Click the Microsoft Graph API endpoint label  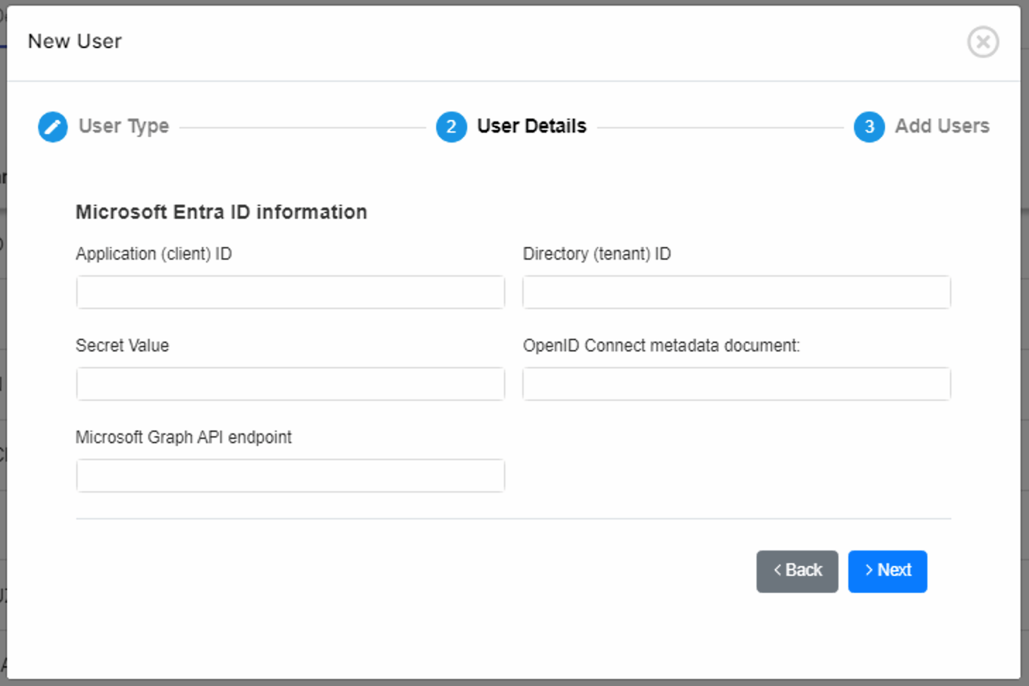(183, 438)
